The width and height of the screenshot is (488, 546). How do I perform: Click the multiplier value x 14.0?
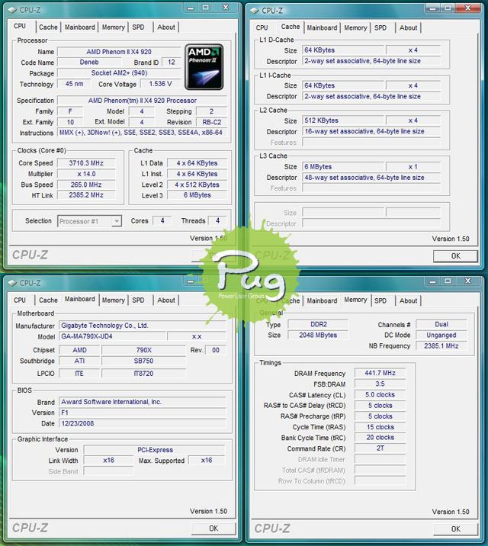pyautogui.click(x=86, y=174)
